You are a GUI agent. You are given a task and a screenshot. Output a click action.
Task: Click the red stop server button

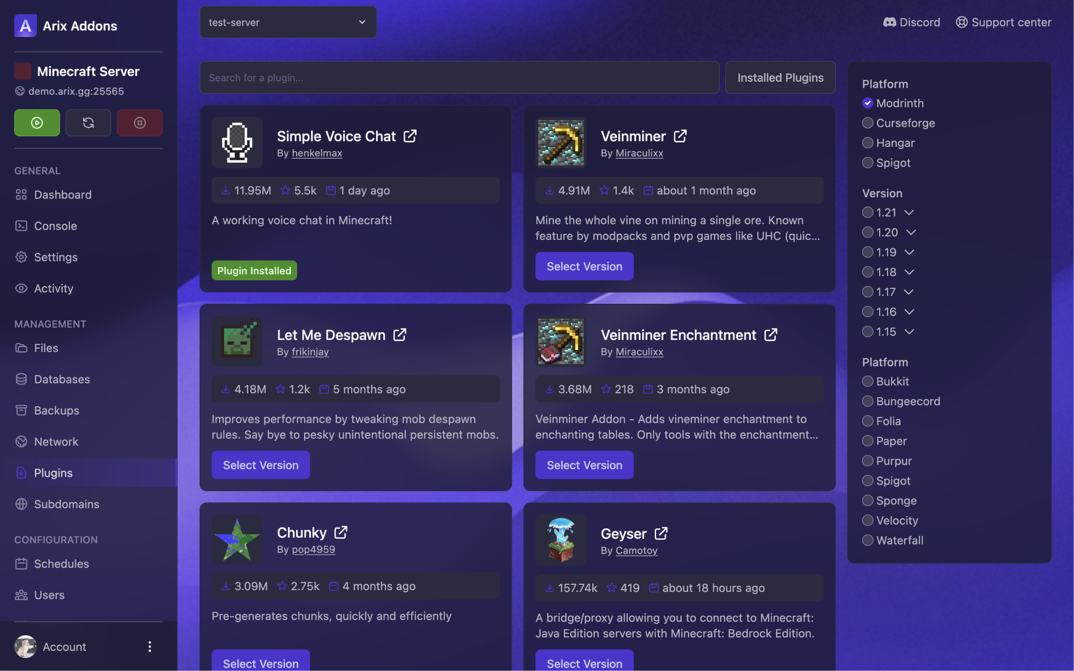140,123
